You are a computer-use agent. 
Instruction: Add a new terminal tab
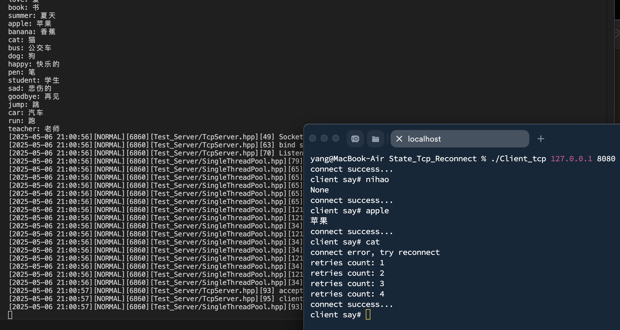(x=541, y=139)
